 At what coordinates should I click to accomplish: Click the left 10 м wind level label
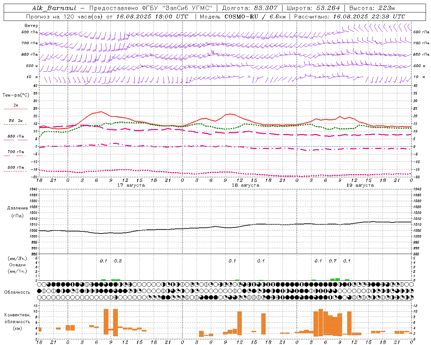[32, 77]
